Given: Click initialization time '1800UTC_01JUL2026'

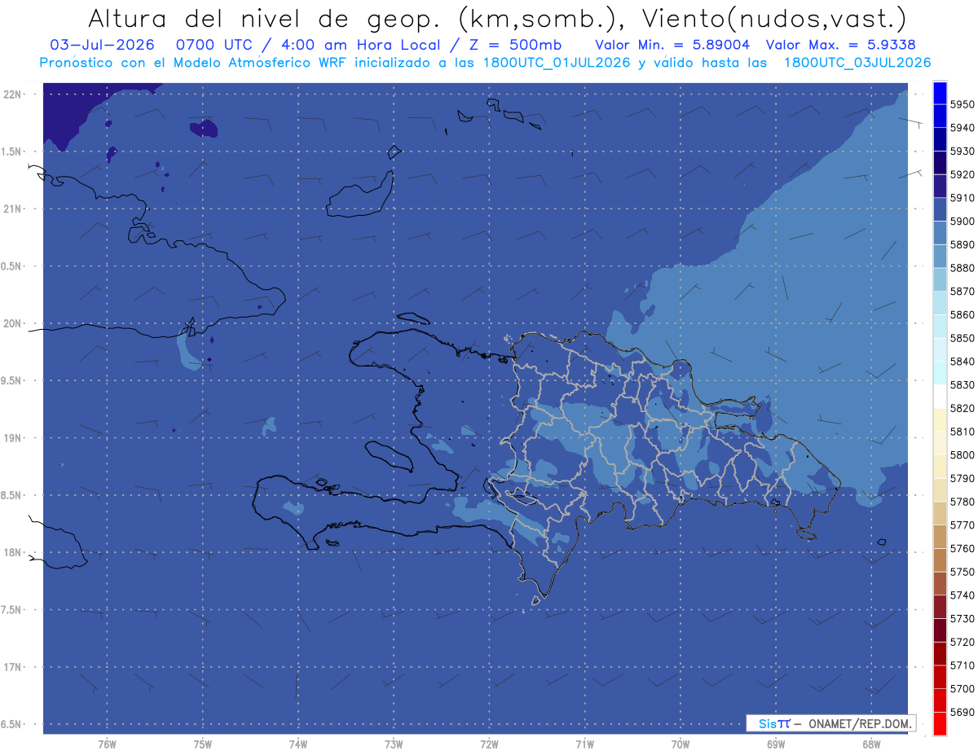Looking at the screenshot, I should click(x=557, y=63).
